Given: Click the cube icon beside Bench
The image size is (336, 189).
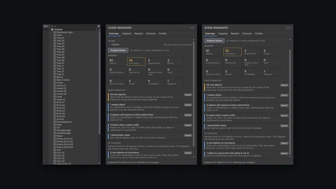Looking at the screenshot, I should pos(55,77).
